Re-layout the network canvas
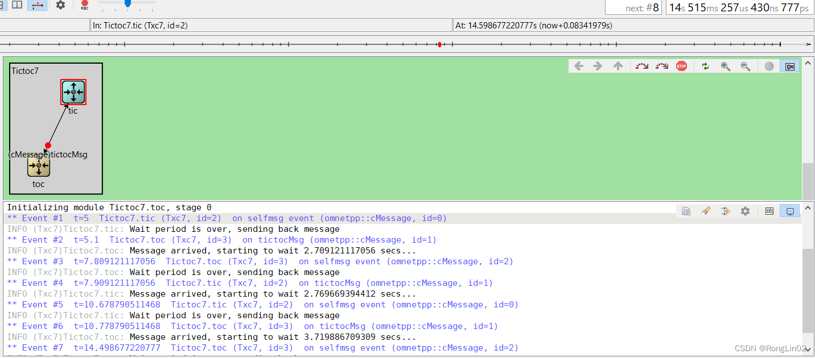Screen dimensions: 815x358 pyautogui.click(x=706, y=66)
